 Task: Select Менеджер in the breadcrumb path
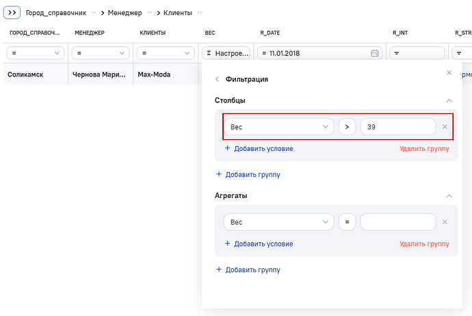[125, 13]
